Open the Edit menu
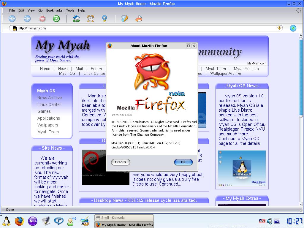Image resolution: width=304 pixels, height=228 pixels. pyautogui.click(x=21, y=10)
